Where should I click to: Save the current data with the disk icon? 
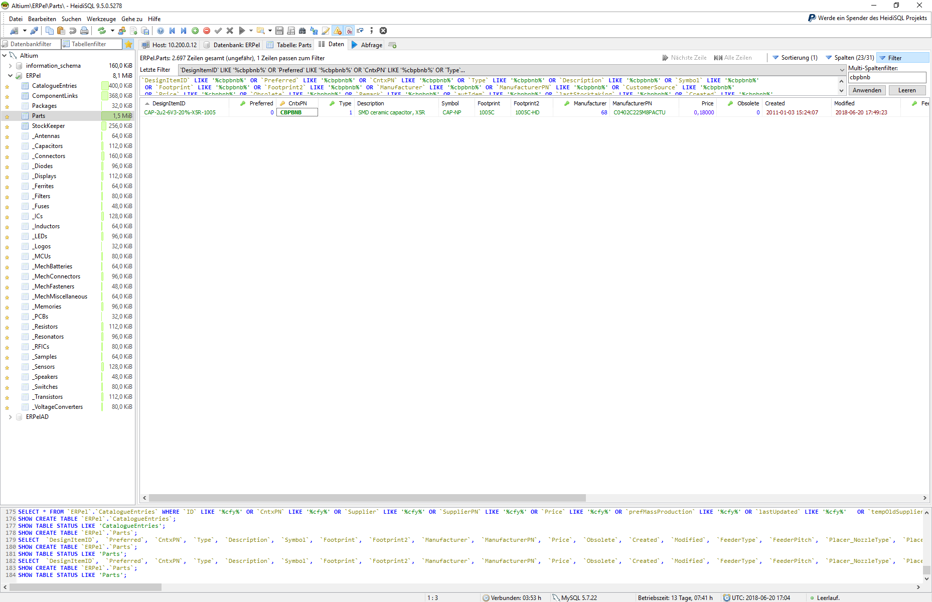[x=279, y=31]
